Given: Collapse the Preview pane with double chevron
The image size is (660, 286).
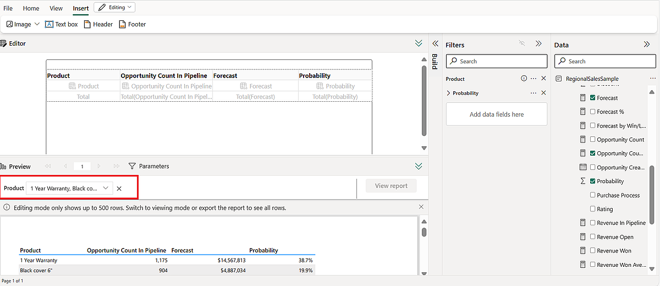Looking at the screenshot, I should [419, 166].
